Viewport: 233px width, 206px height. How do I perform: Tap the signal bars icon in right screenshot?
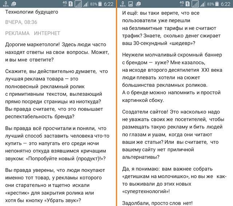pyautogui.click(x=203, y=4)
